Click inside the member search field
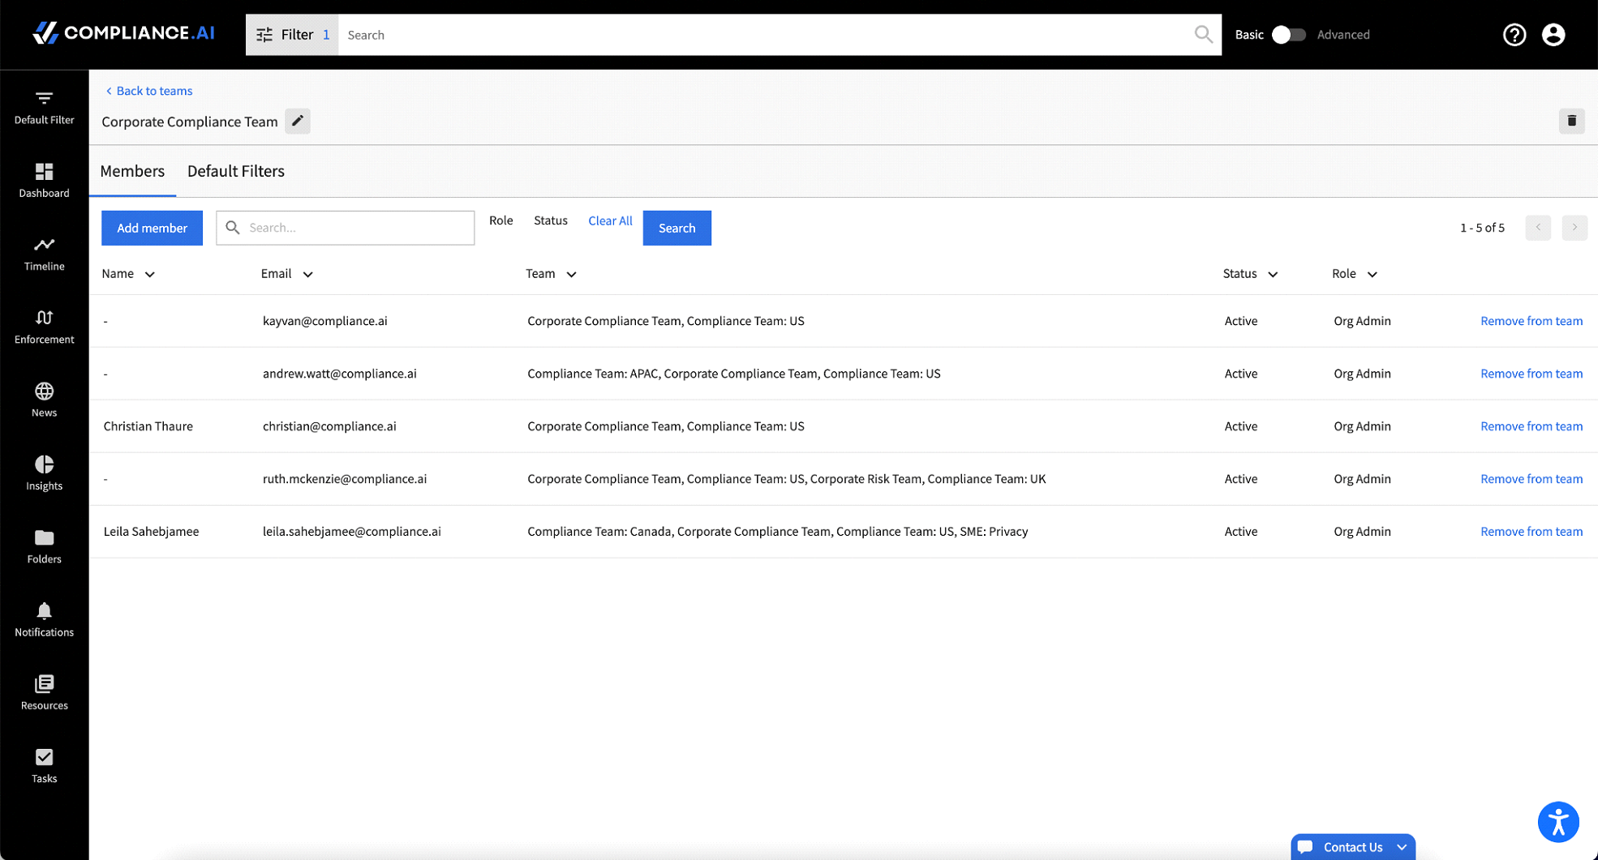The width and height of the screenshot is (1598, 860). (345, 228)
